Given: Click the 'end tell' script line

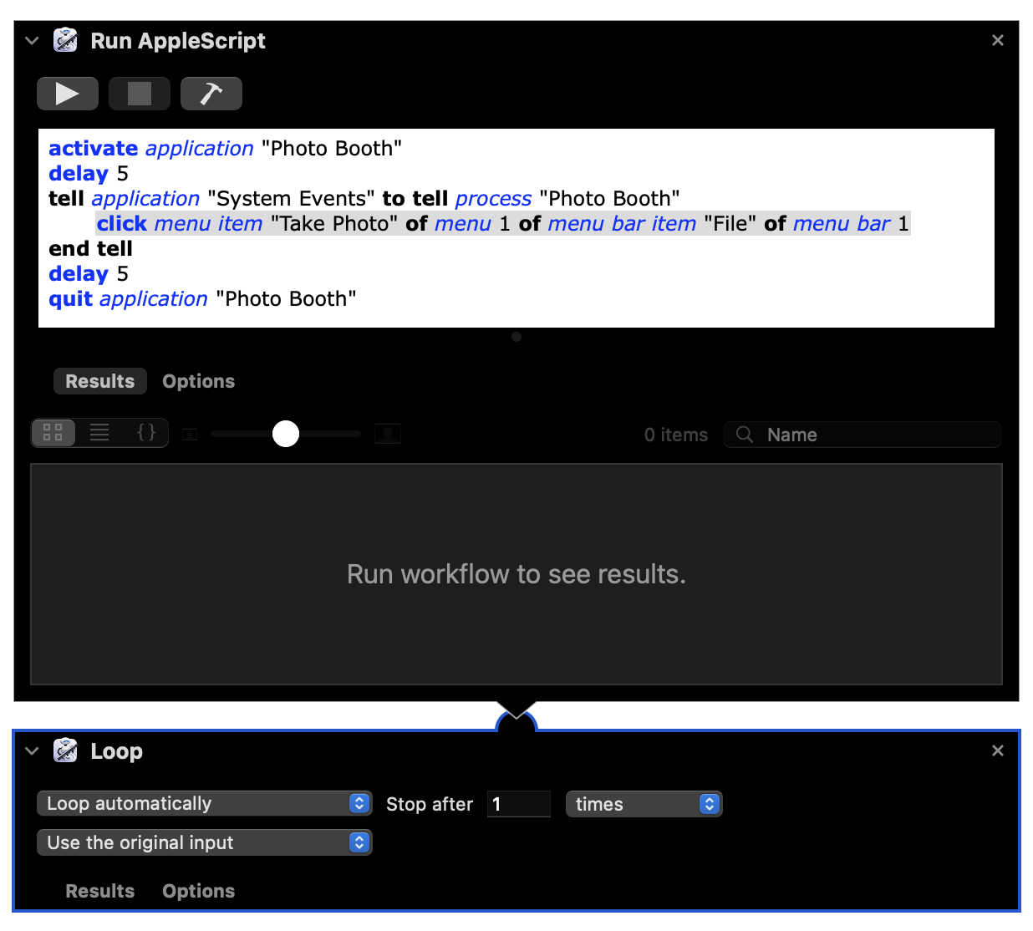Looking at the screenshot, I should pyautogui.click(x=90, y=248).
